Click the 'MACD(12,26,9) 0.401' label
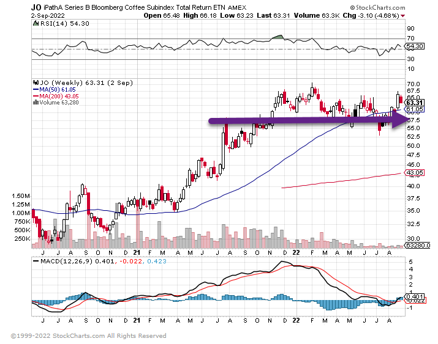 click(77, 262)
